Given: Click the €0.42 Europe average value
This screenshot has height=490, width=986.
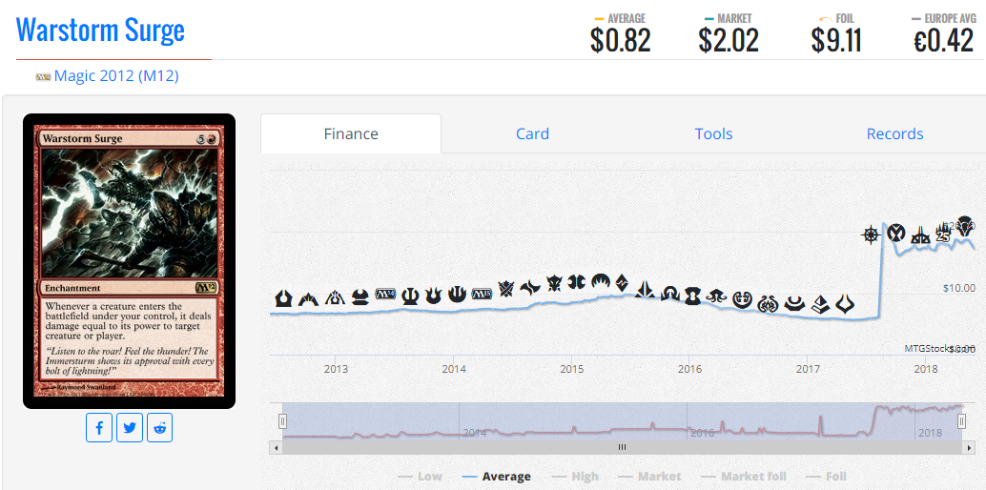Looking at the screenshot, I should point(943,41).
